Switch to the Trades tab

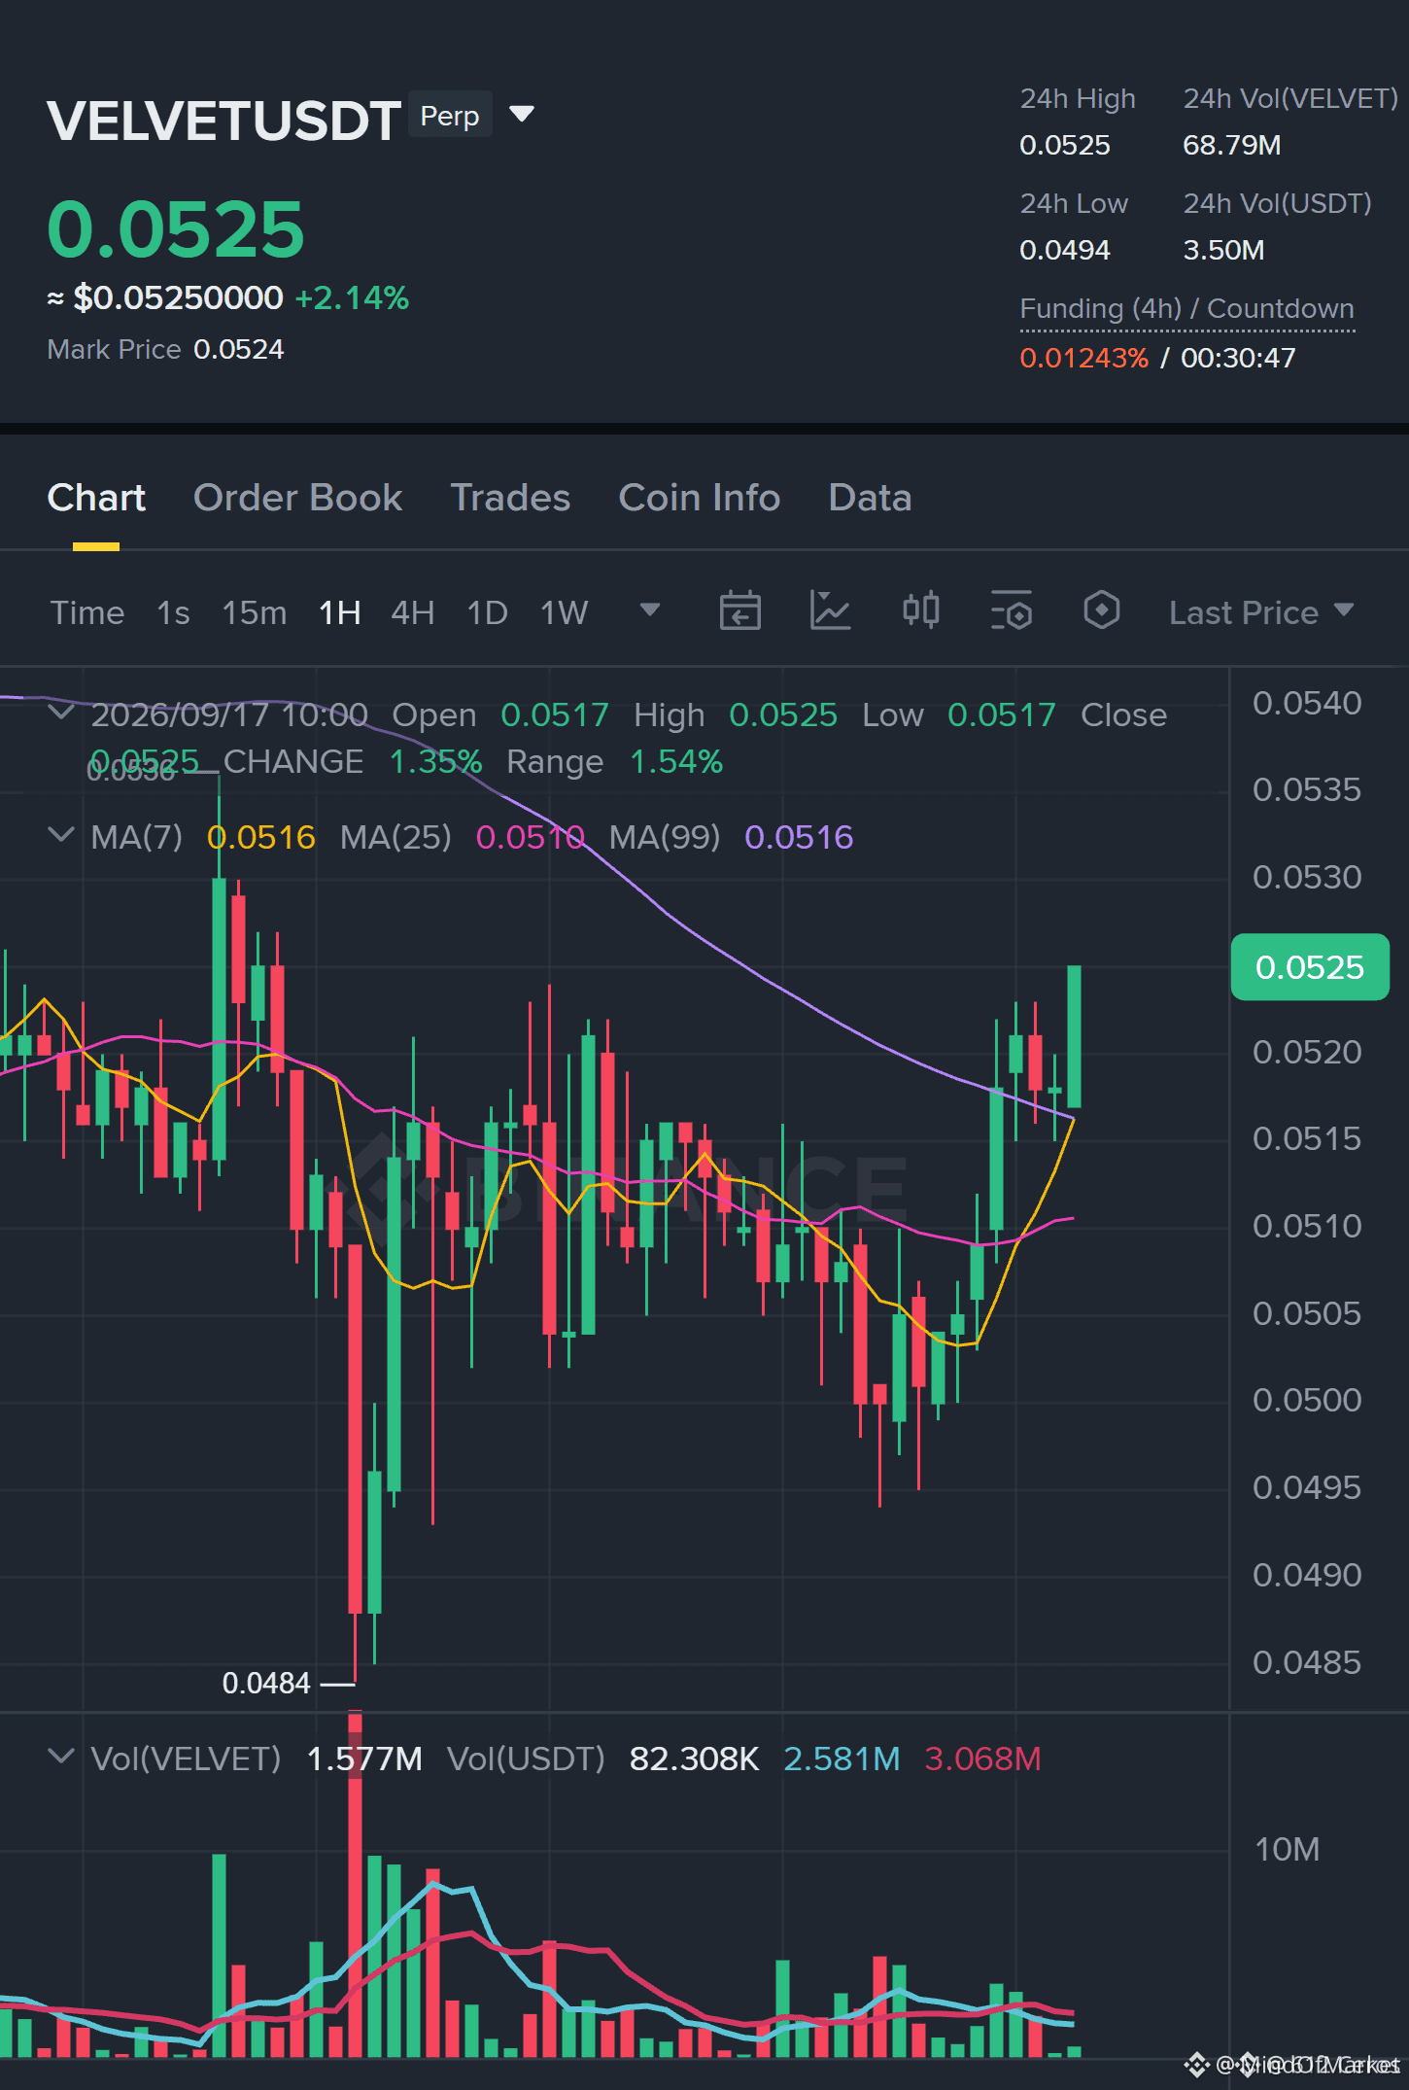[510, 498]
